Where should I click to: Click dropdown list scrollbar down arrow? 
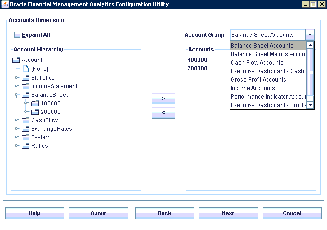(x=310, y=105)
